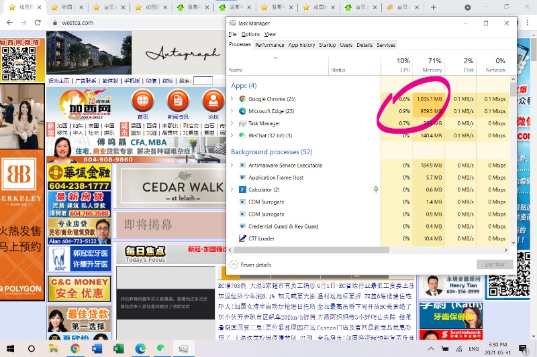Click the Task Manager vertical scrollbar down arrow
This screenshot has width=537, height=357.
coord(513,242)
